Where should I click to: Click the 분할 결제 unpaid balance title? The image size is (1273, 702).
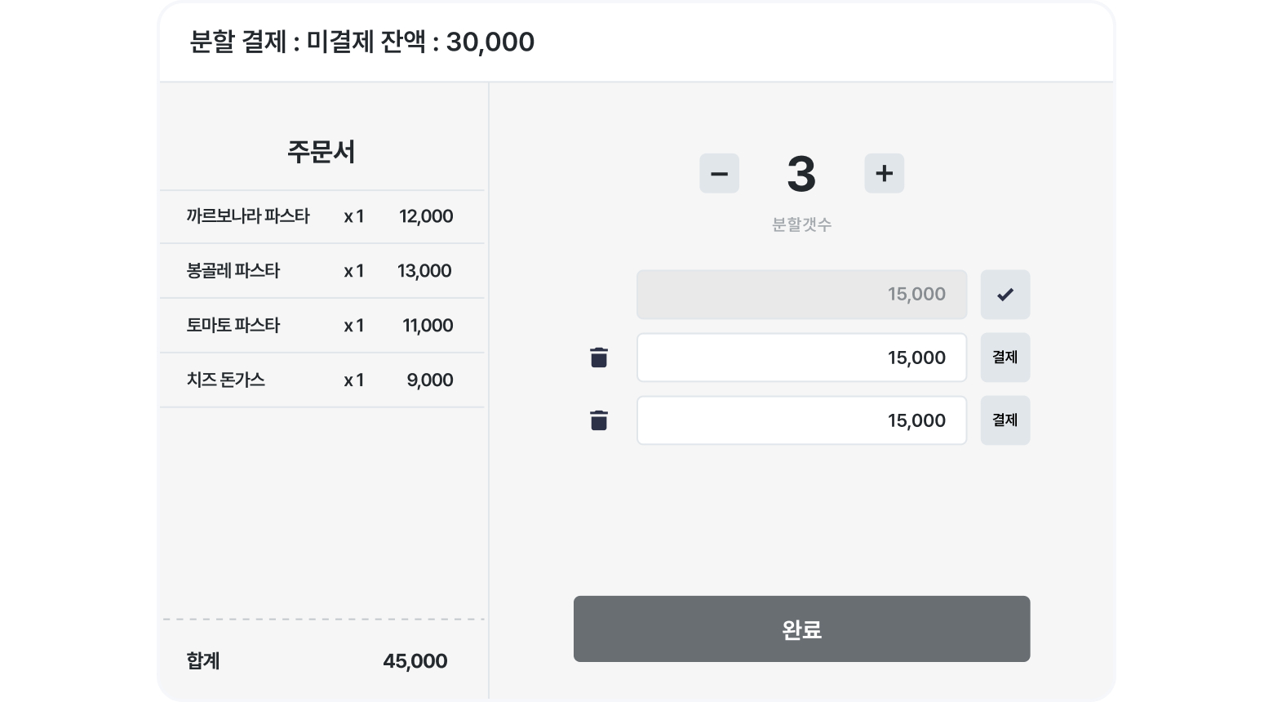click(x=361, y=42)
